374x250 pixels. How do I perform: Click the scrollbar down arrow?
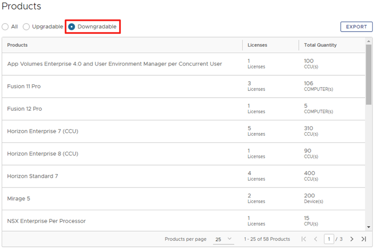click(x=369, y=227)
